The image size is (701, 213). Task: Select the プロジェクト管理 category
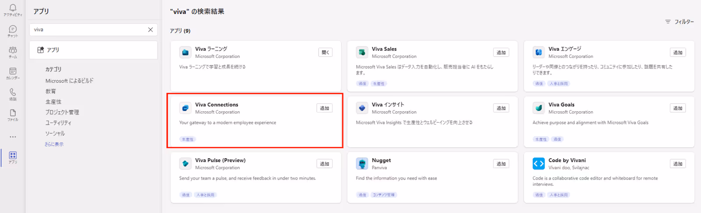pyautogui.click(x=62, y=112)
